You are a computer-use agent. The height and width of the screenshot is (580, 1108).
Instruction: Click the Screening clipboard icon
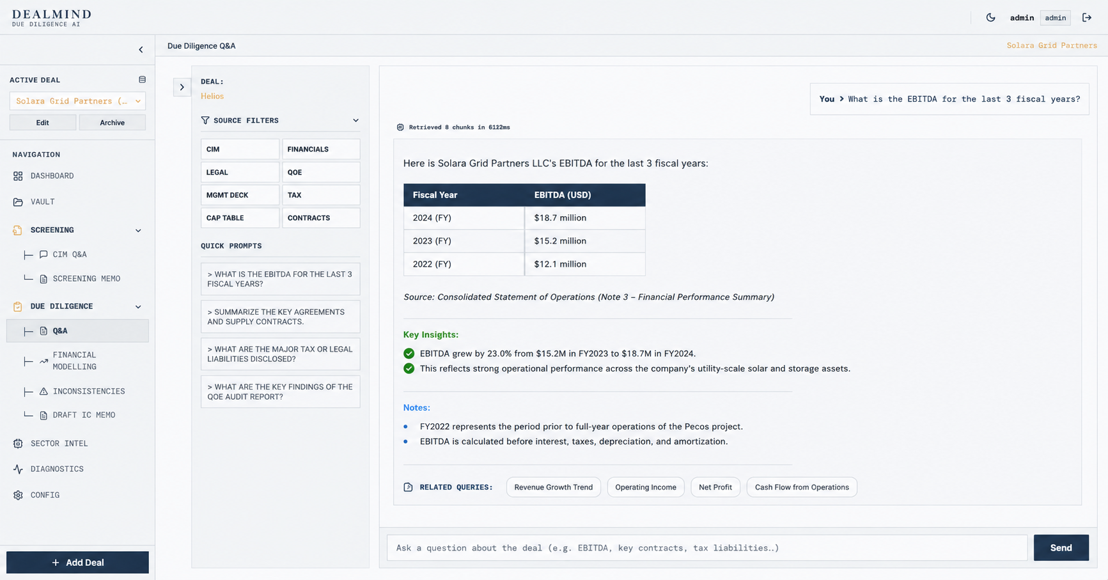tap(18, 230)
